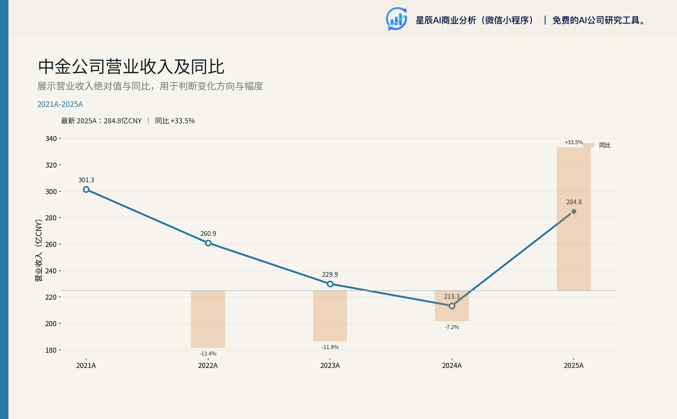Click the y-axis title 营业收入（亿CNY）
677x419 pixels.
pyautogui.click(x=39, y=250)
